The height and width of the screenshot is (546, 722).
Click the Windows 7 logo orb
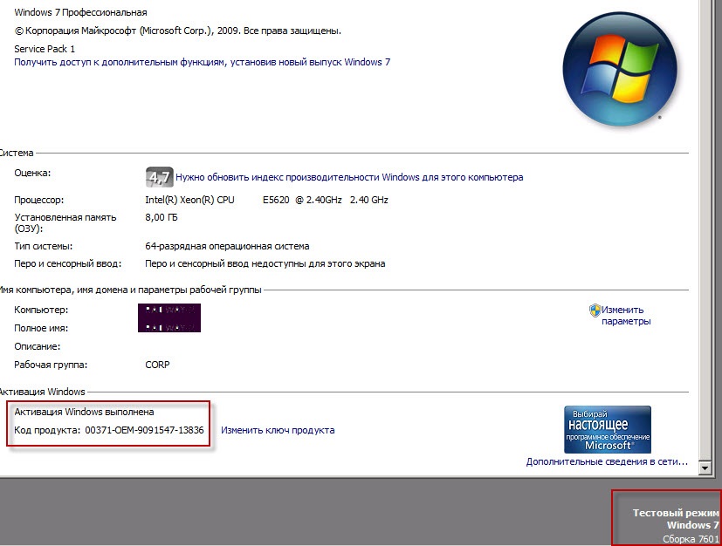pos(620,69)
